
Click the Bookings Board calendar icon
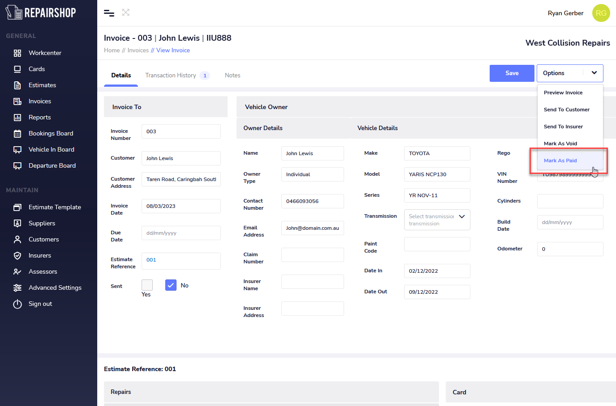pos(17,133)
